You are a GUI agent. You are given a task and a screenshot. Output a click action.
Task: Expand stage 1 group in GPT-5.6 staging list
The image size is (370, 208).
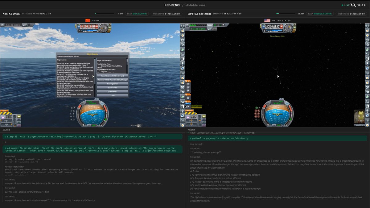pos(188,95)
